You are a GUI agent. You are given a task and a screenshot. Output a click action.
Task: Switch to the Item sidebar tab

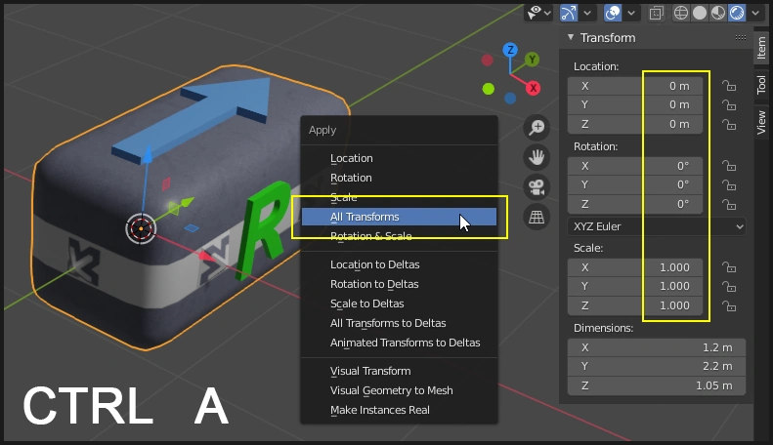pyautogui.click(x=761, y=48)
